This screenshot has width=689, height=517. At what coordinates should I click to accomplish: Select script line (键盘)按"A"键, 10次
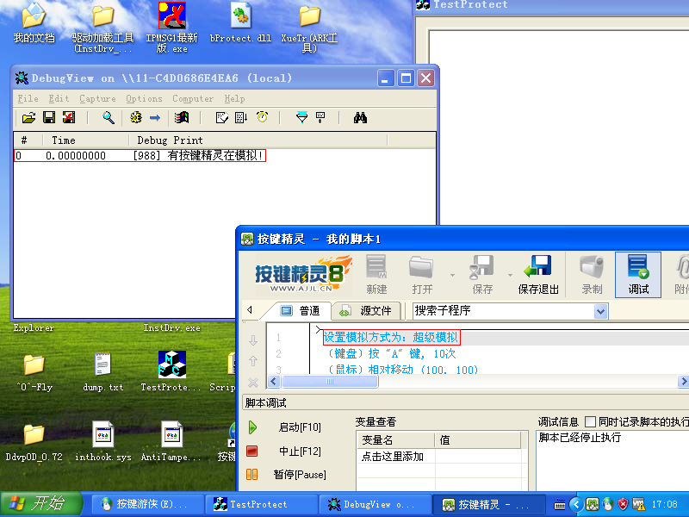[x=391, y=354]
